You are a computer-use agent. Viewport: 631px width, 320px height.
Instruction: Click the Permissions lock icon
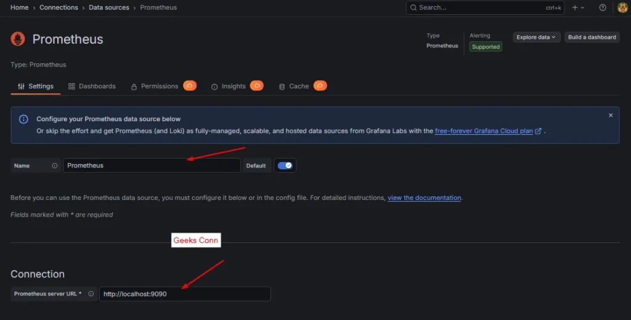click(134, 87)
